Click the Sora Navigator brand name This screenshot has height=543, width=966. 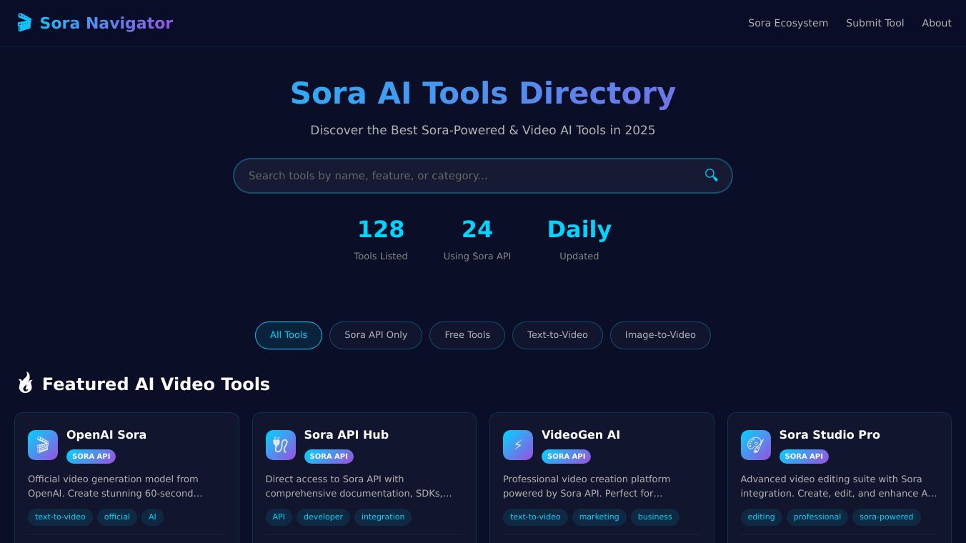pos(106,23)
